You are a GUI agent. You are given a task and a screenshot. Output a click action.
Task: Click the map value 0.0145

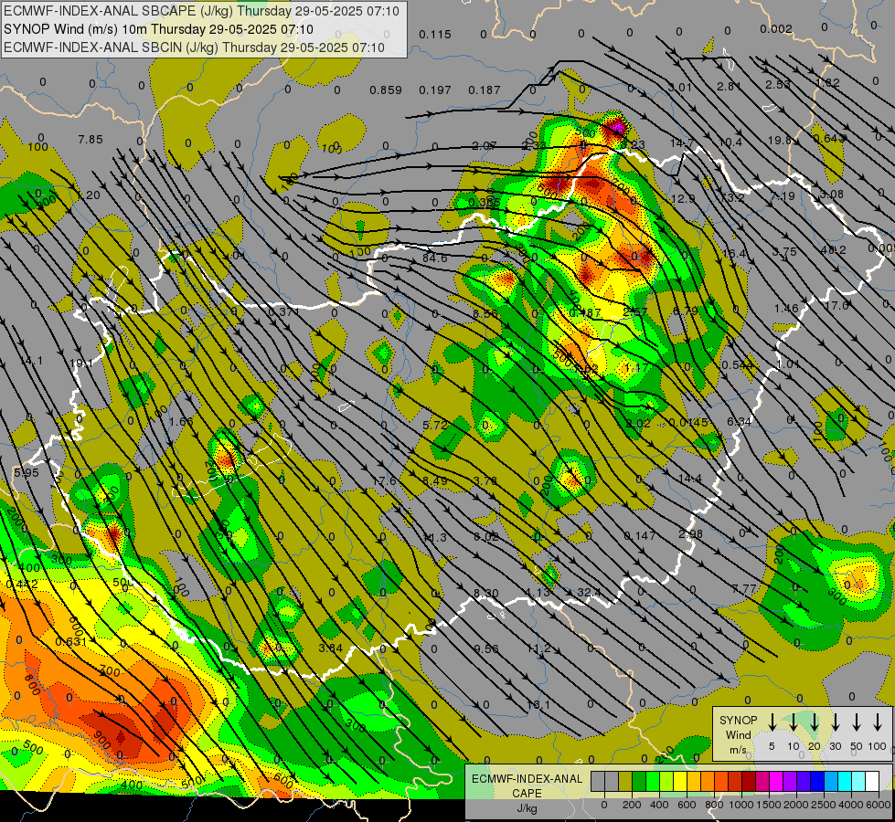pyautogui.click(x=688, y=423)
